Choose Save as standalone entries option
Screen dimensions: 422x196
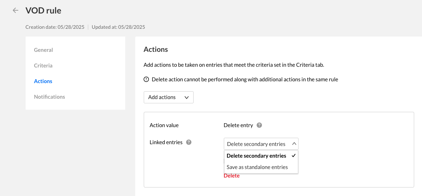pos(257,167)
